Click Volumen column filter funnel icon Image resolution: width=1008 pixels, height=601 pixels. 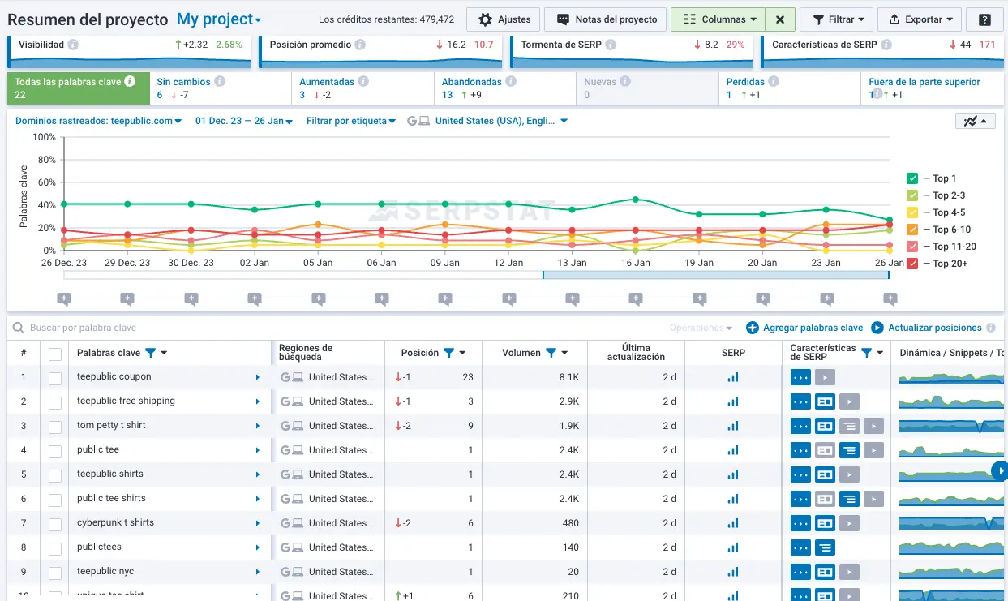coord(551,353)
